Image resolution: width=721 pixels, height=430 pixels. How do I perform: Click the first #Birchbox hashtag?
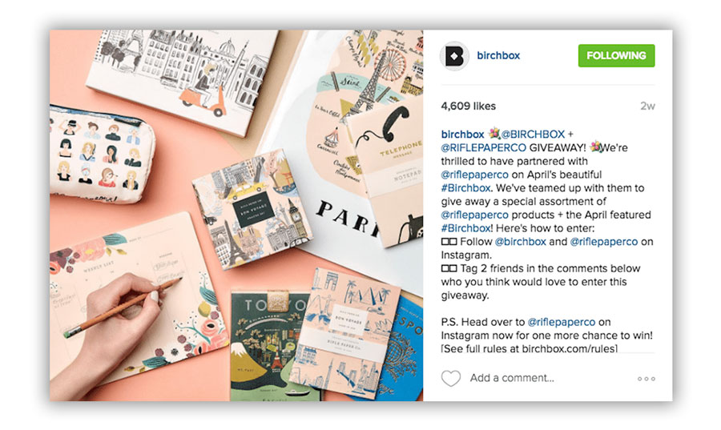point(465,188)
